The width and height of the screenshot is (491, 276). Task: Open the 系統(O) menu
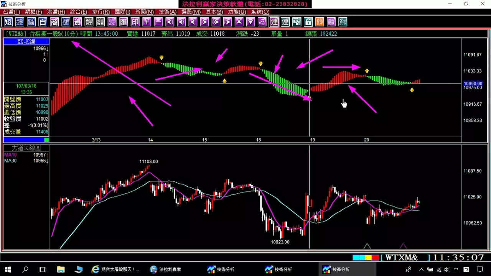[x=260, y=12]
